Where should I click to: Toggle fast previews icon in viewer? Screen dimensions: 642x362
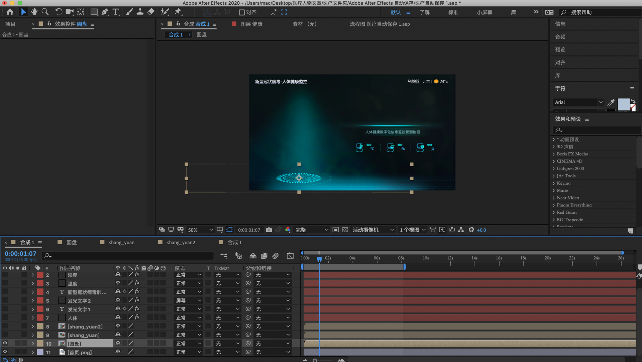[442, 230]
